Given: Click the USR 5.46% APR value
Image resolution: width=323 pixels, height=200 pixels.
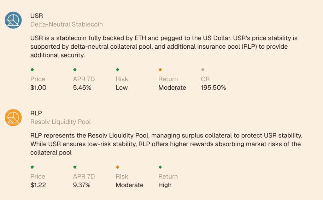Looking at the screenshot, I should click(x=82, y=88).
